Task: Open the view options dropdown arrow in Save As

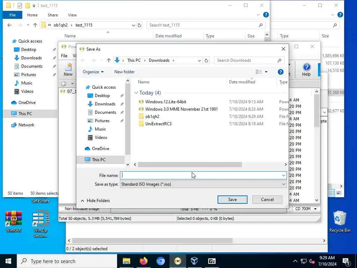Action: [266, 72]
